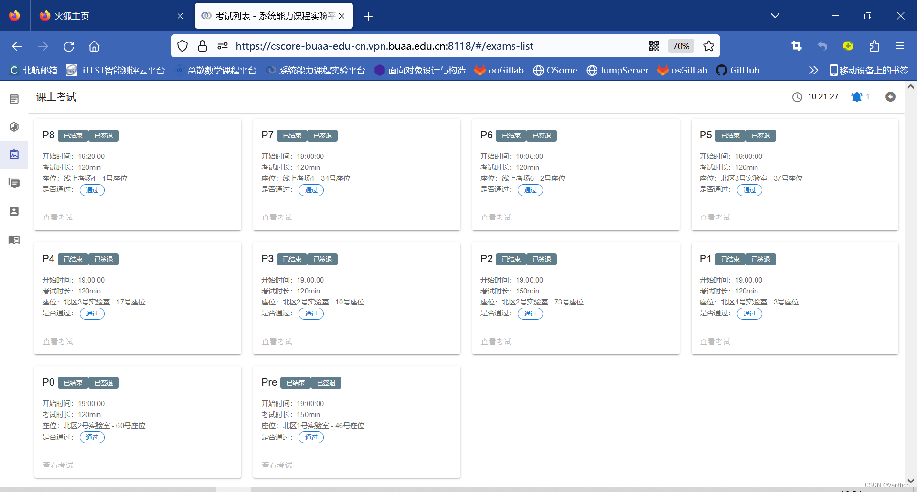Click 查看考试 on the P2 card
The image size is (917, 492).
tap(496, 342)
